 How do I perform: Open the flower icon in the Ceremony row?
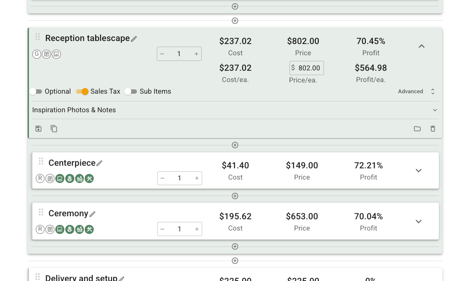click(x=70, y=230)
